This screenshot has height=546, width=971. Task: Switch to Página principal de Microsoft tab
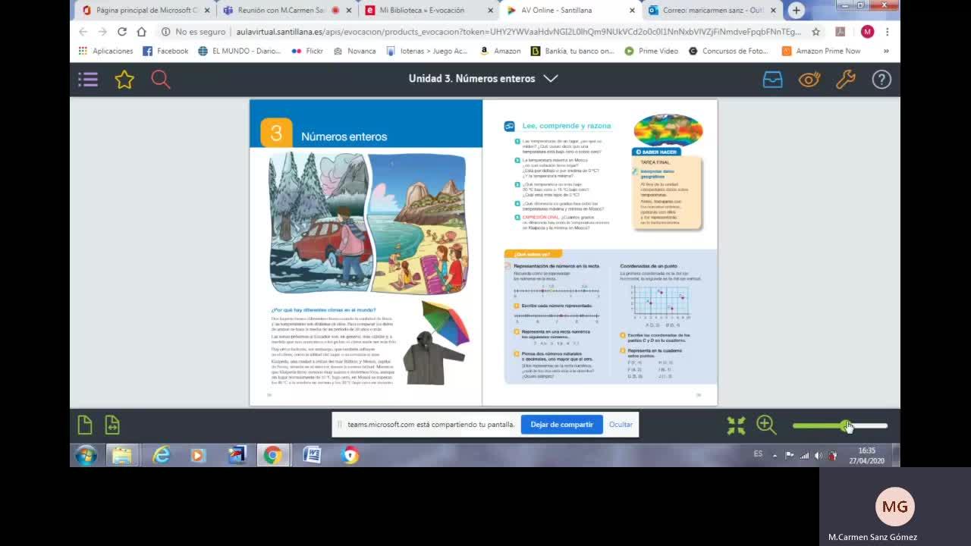click(x=146, y=10)
